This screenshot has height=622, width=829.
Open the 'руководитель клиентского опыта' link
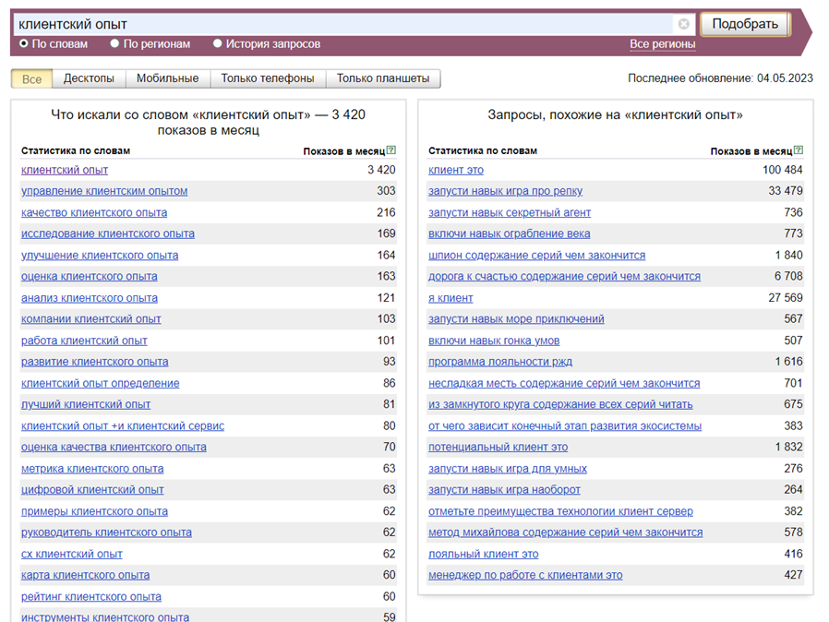[x=106, y=532]
